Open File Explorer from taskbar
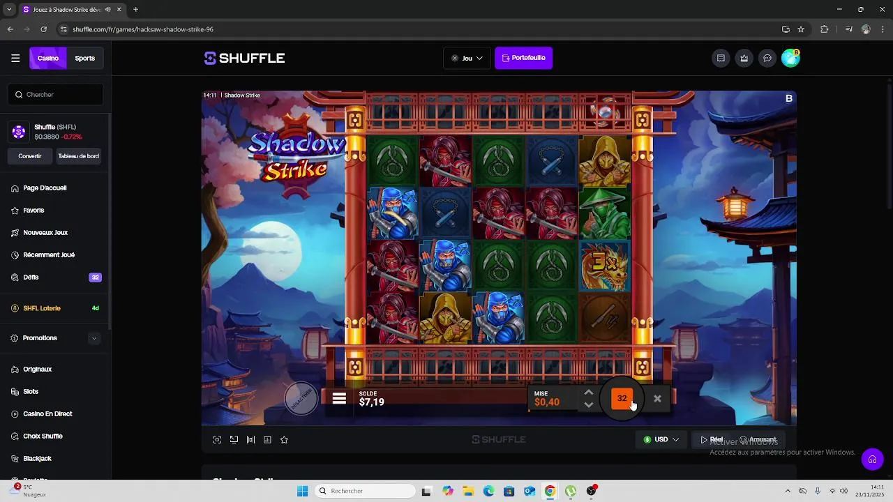Screen dimensions: 893x502 pos(468,492)
